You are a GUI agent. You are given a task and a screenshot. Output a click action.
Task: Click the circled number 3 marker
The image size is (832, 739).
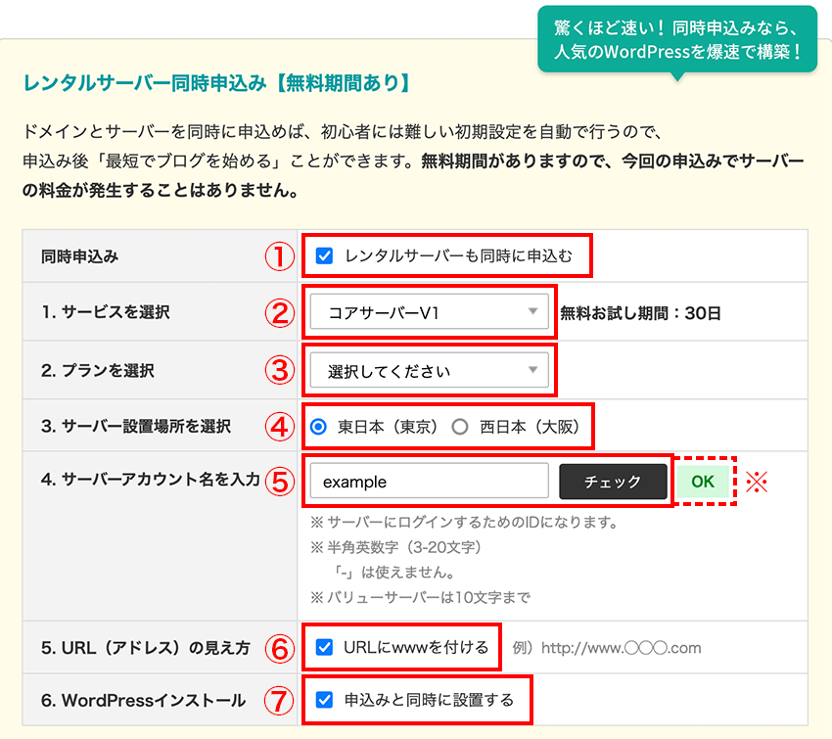coord(280,371)
